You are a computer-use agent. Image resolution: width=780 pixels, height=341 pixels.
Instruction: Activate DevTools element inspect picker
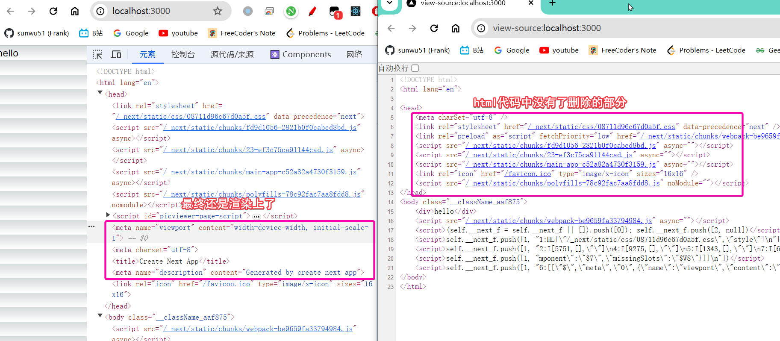97,54
